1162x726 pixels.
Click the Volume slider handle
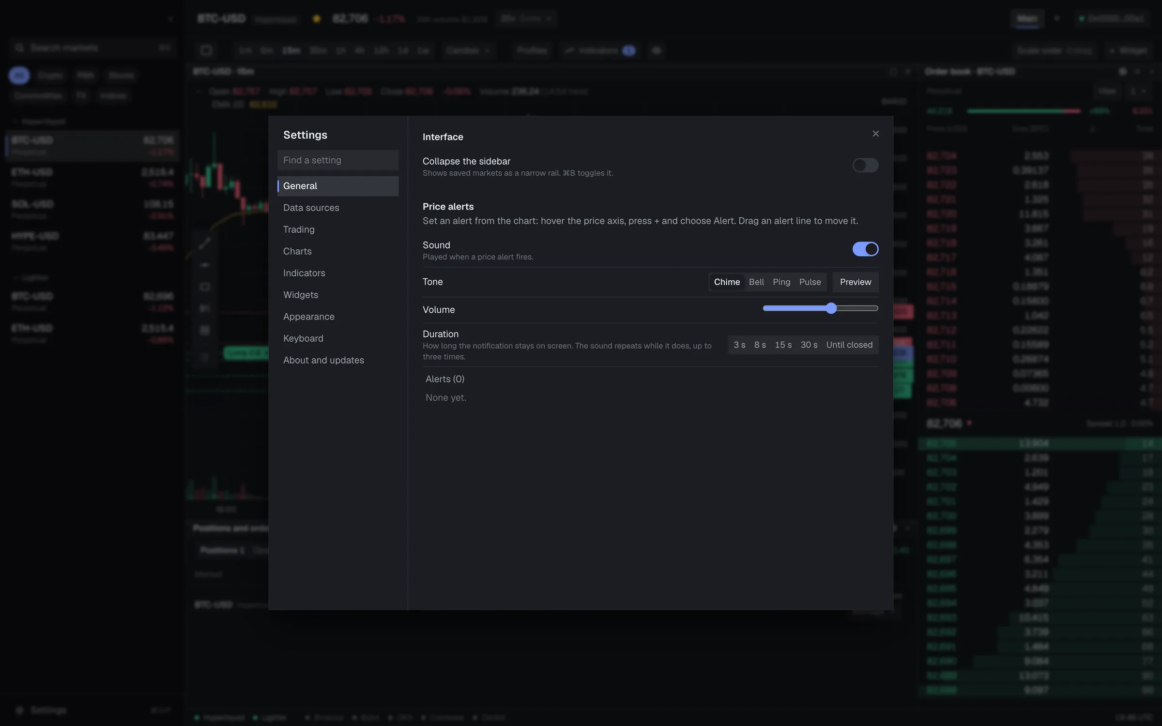831,308
